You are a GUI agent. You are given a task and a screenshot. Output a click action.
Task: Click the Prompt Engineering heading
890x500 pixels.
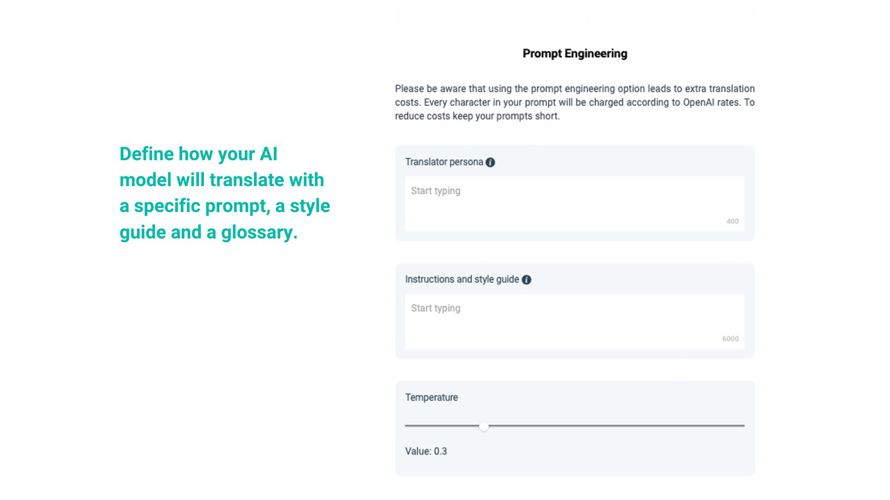coord(575,54)
